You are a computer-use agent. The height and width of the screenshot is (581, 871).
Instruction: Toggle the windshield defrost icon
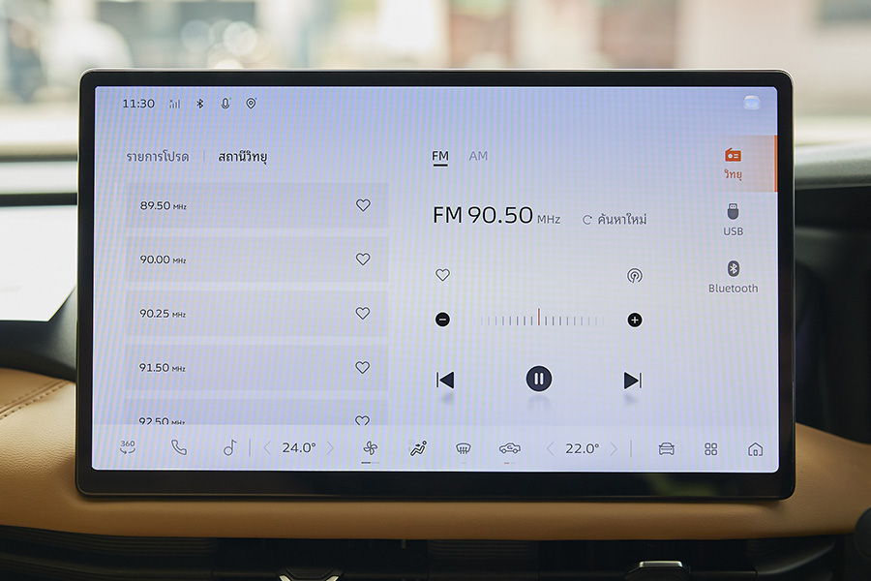pos(464,448)
